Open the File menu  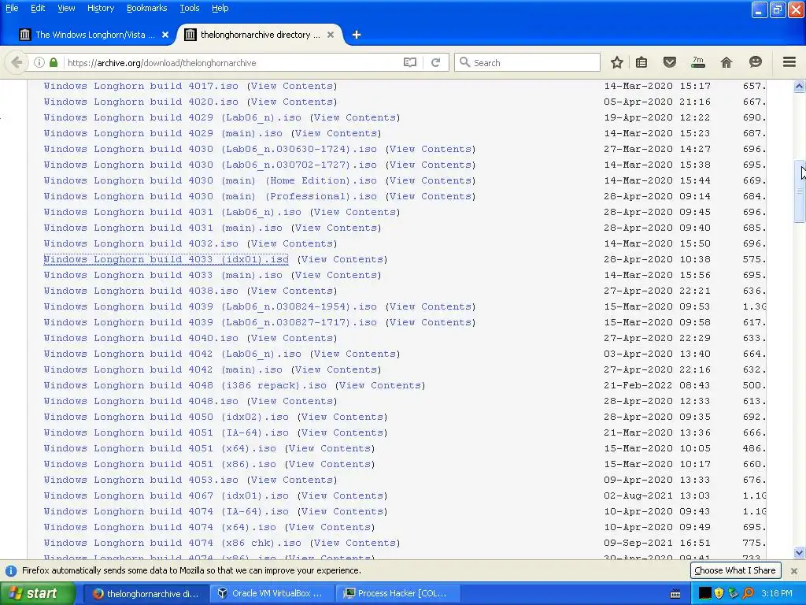tap(12, 8)
